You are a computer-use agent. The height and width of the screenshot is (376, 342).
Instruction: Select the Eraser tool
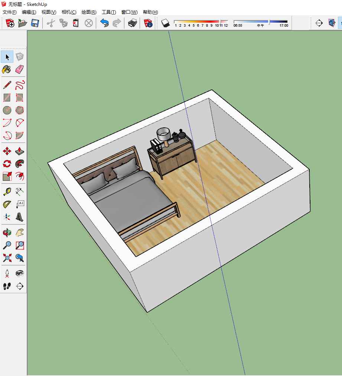pos(20,69)
